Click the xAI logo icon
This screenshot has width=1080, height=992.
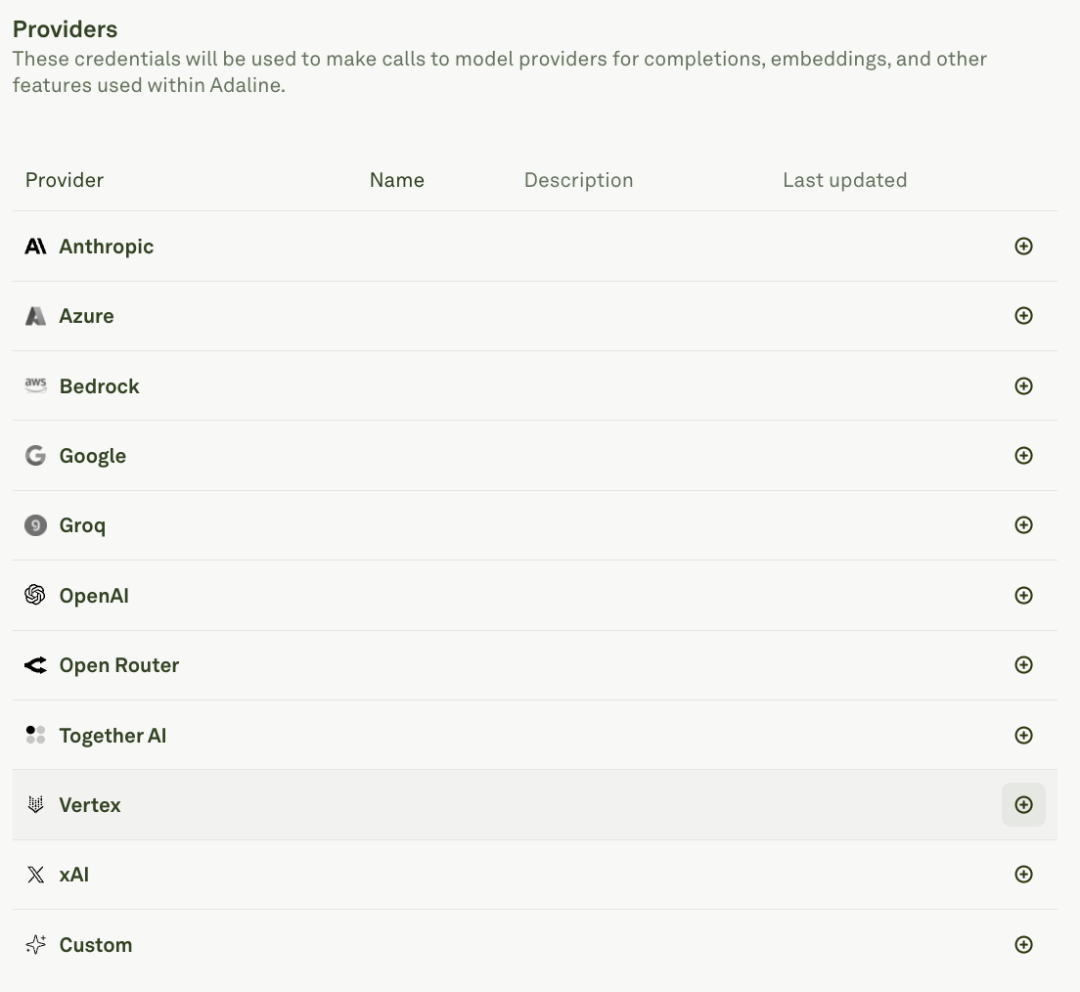coord(35,875)
